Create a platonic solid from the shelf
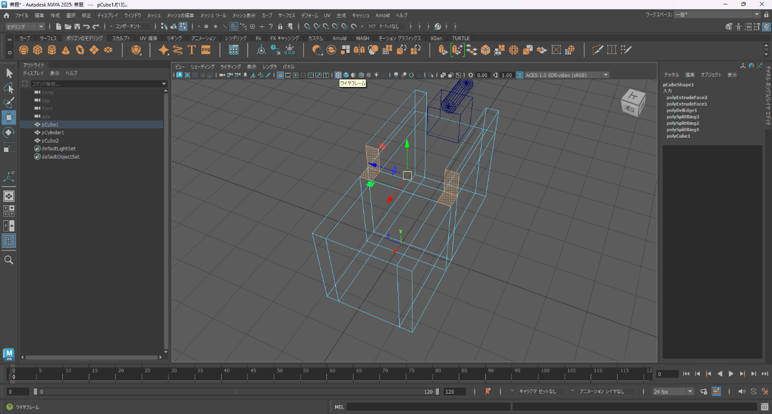 tap(136, 50)
